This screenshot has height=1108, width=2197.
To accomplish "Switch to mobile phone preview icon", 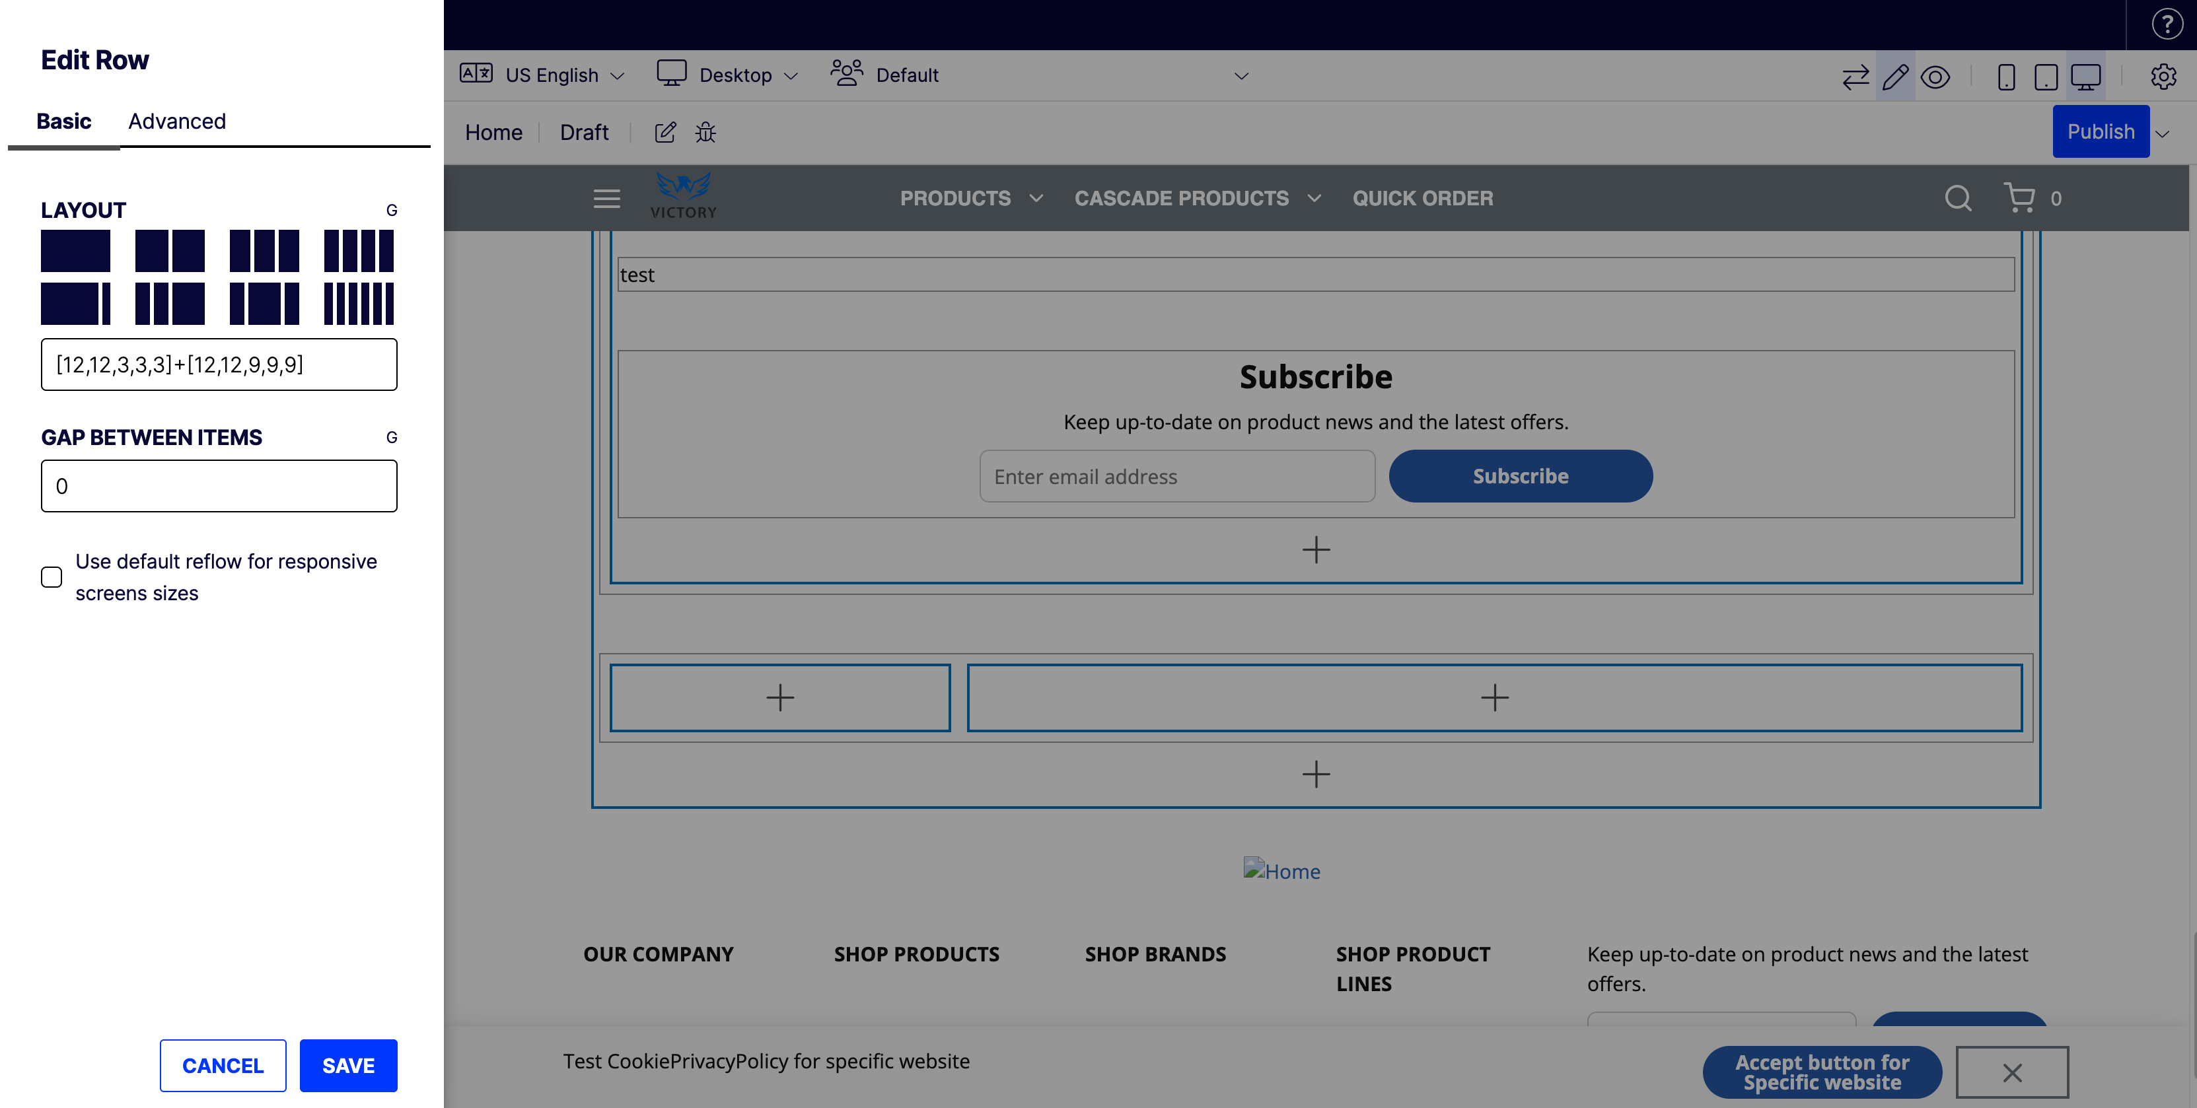I will [2006, 77].
